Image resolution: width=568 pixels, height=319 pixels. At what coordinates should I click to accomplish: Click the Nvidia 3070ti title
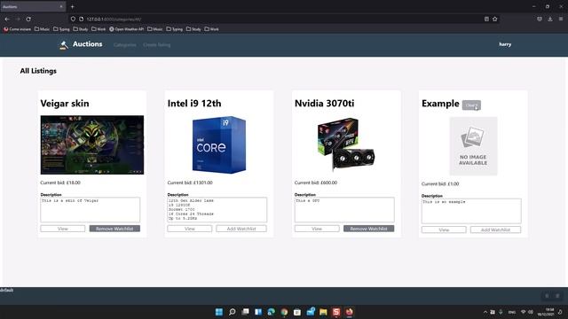click(324, 104)
